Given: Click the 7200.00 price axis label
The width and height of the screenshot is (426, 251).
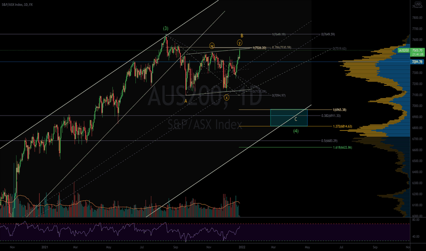Looking at the screenshot, I should coord(417,84).
